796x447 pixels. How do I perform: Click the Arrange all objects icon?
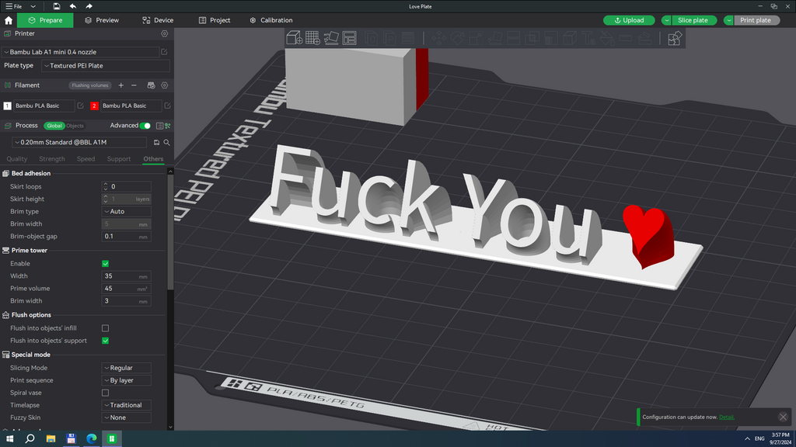point(349,38)
